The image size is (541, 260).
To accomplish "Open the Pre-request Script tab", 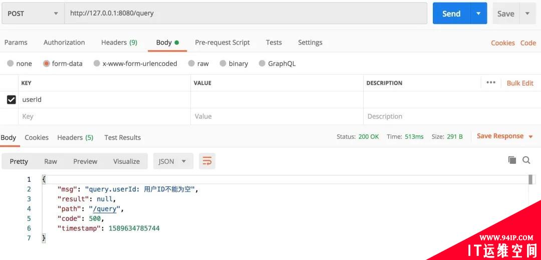I will (222, 43).
